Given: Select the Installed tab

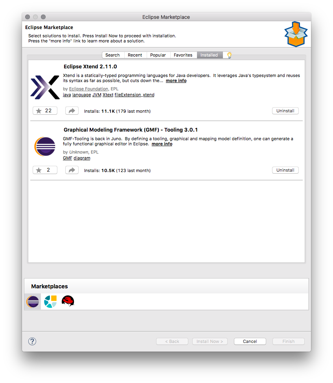Looking at the screenshot, I should [209, 55].
